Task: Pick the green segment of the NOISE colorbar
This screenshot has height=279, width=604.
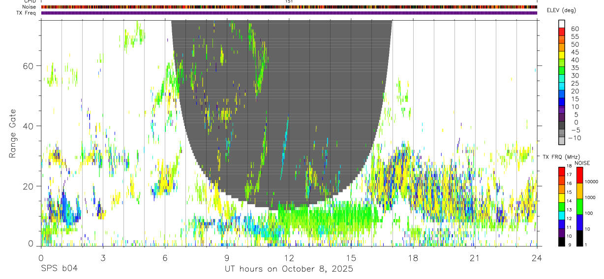Action: 578,207
